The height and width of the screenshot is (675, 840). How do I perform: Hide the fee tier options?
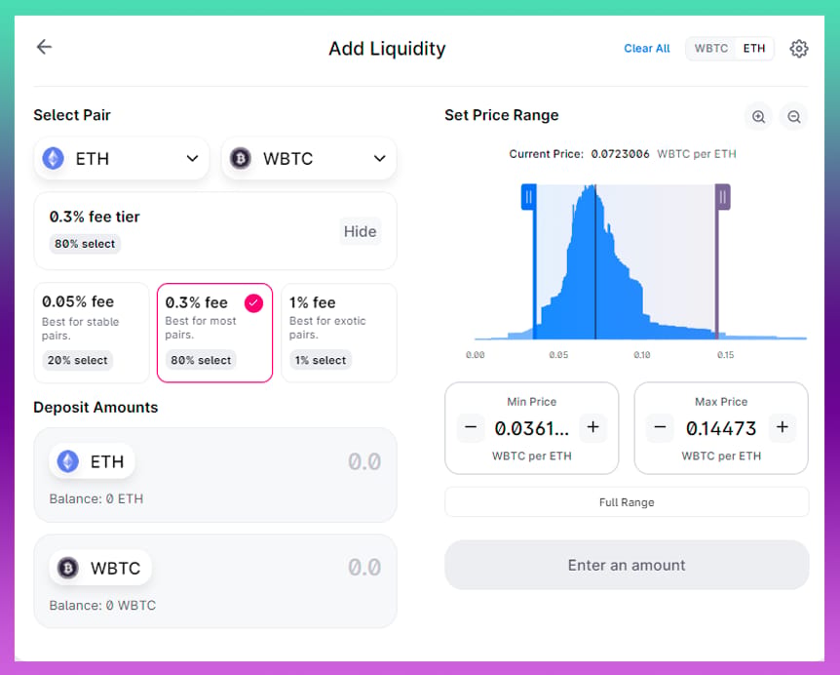(360, 231)
